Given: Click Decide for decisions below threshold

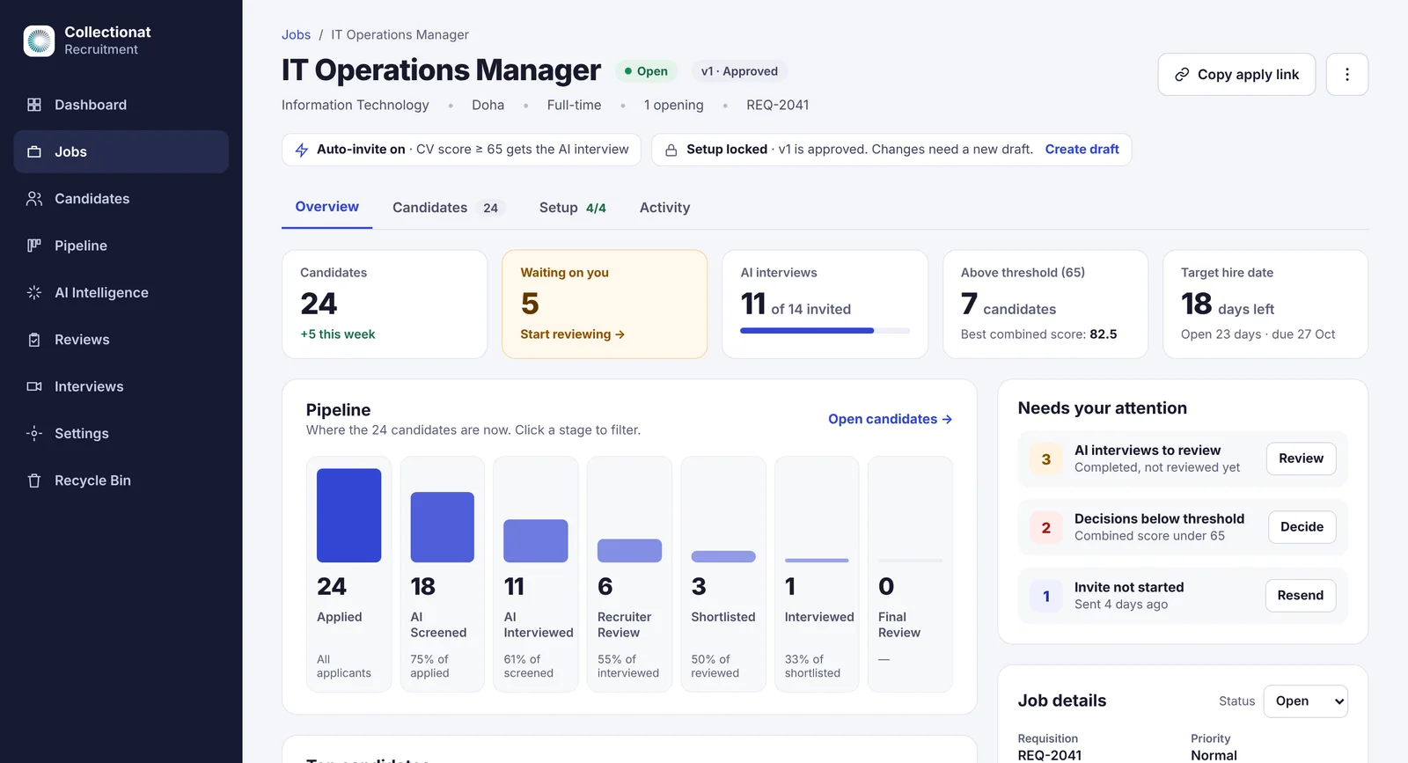Looking at the screenshot, I should [1302, 527].
